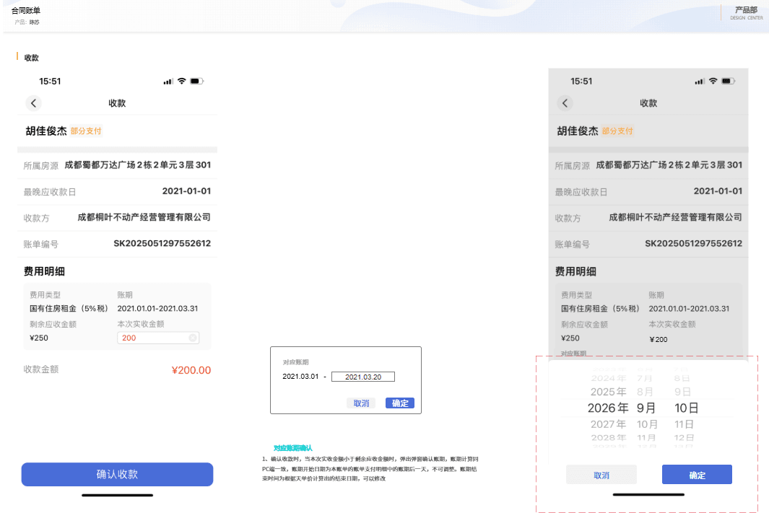Select 8月 in the month picker column
This screenshot has width=769, height=513.
pos(645,392)
